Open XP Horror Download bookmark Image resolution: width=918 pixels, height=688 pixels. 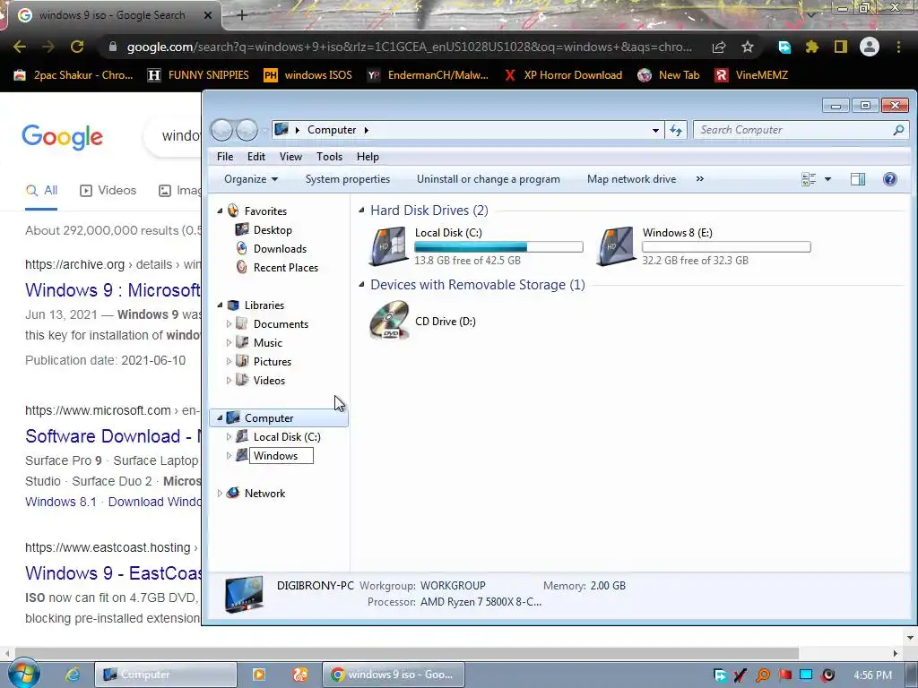click(x=563, y=75)
